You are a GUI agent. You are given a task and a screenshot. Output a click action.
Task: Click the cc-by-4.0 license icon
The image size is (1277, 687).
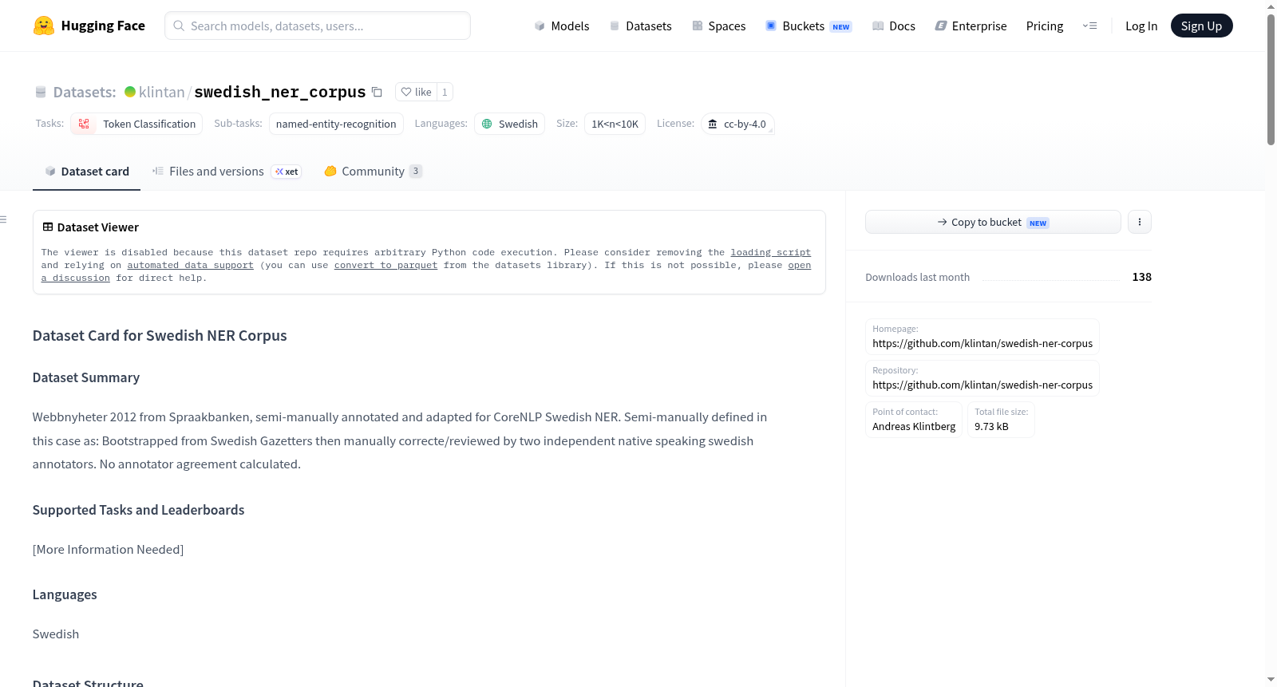point(713,124)
